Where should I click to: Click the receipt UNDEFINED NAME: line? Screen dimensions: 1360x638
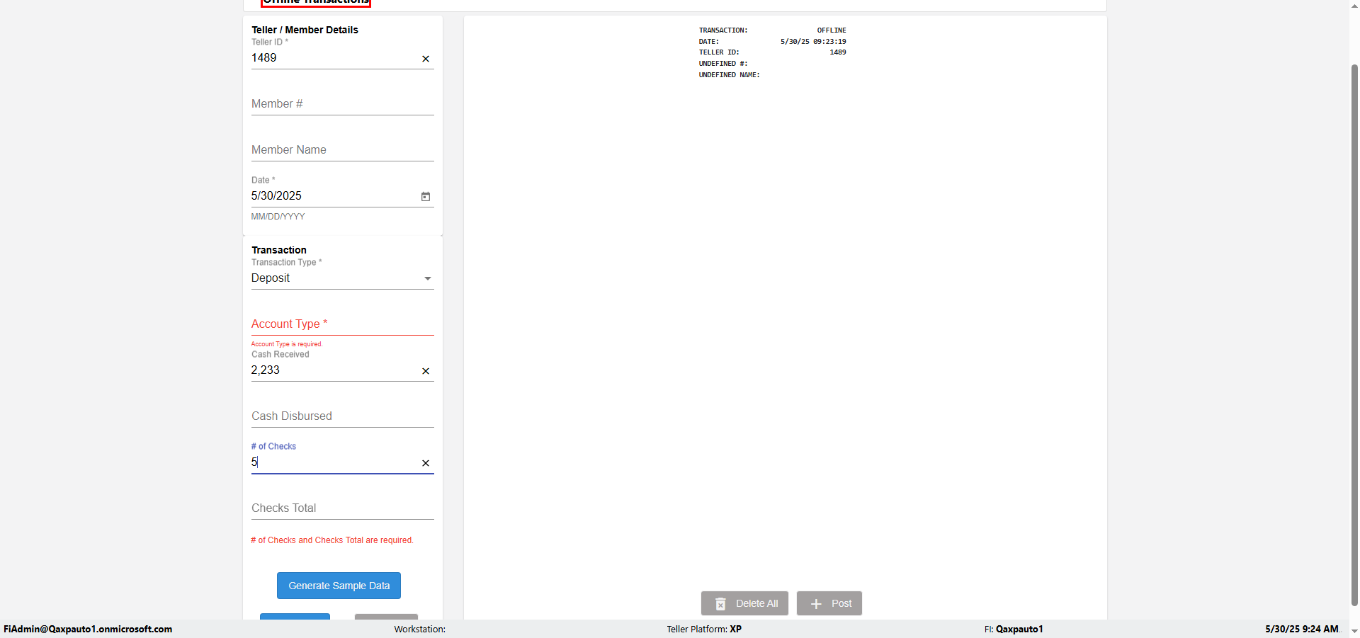coord(730,75)
